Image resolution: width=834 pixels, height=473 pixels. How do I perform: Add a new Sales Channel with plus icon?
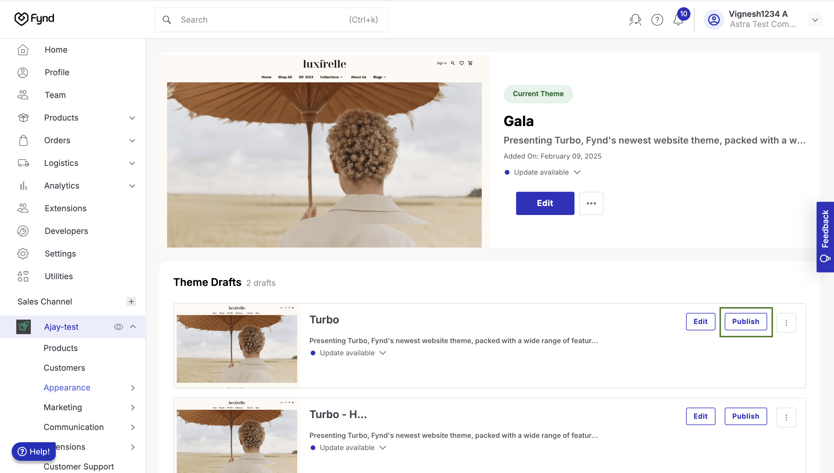click(131, 302)
